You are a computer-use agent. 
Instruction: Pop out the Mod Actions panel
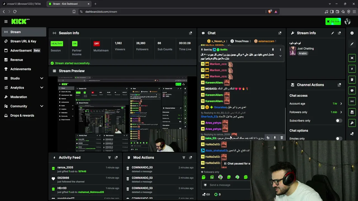click(x=190, y=157)
